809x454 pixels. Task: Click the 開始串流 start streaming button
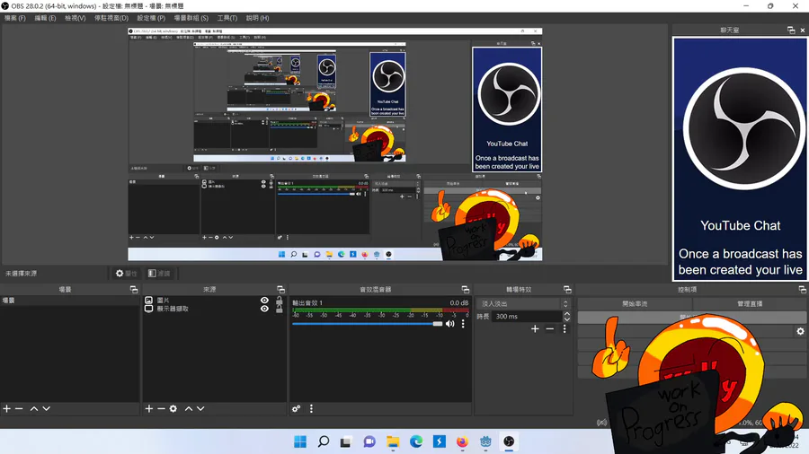pos(635,304)
